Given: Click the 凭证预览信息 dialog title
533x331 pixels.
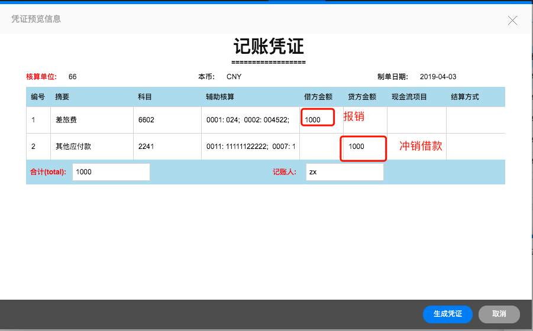Looking at the screenshot, I should pos(36,19).
